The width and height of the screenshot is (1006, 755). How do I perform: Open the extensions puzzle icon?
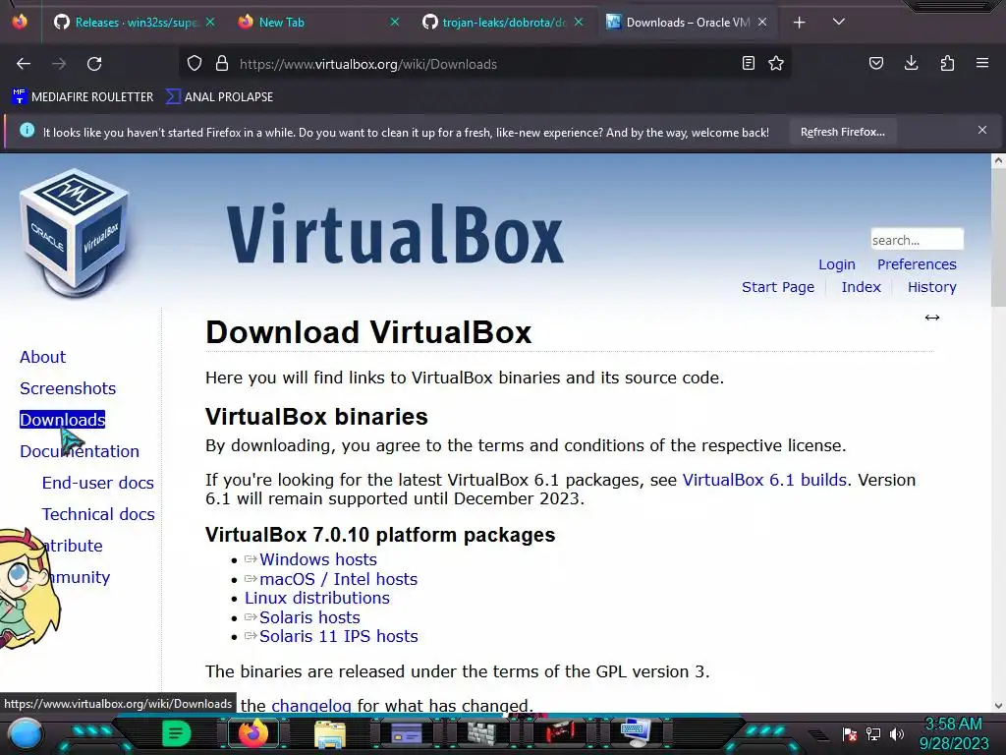pyautogui.click(x=947, y=63)
